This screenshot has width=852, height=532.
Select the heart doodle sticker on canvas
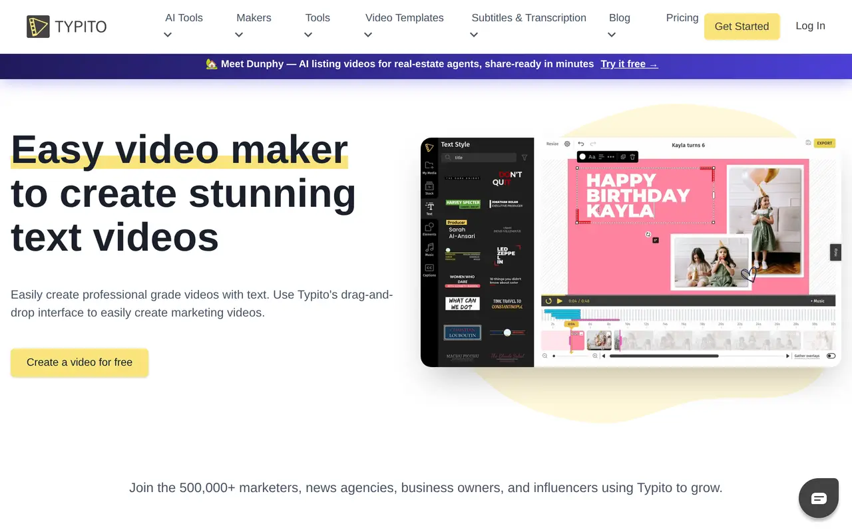point(749,274)
